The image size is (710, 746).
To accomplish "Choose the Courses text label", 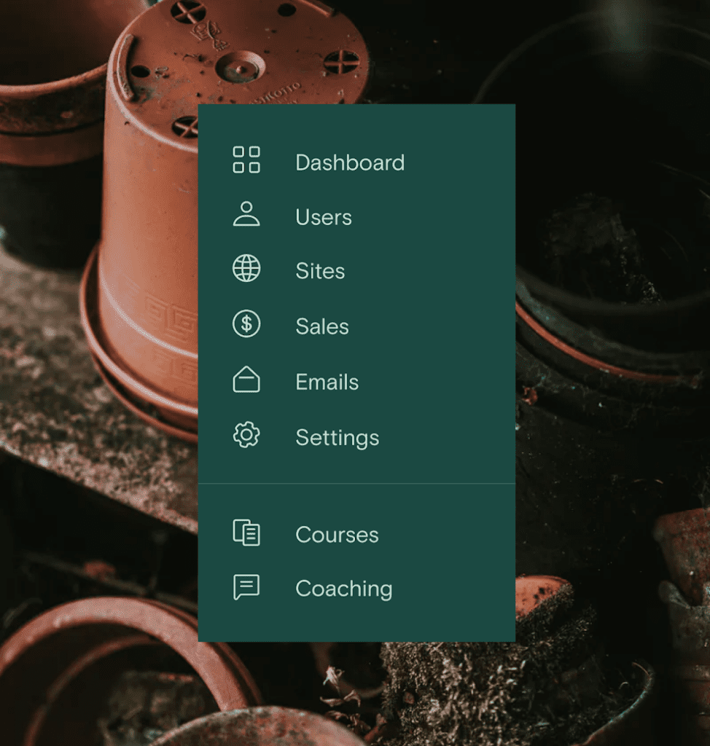I will pos(337,535).
